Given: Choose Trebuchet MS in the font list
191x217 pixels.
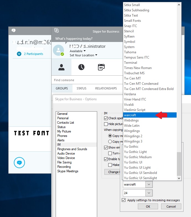Looking at the screenshot, I should click(x=150, y=73).
